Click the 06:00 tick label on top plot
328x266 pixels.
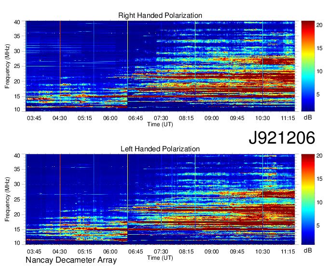point(110,118)
